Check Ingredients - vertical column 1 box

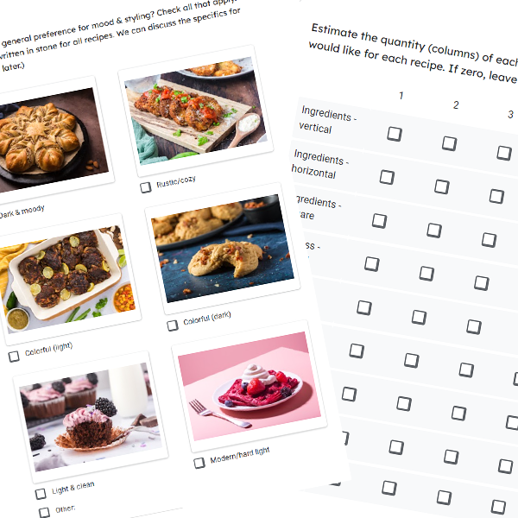click(395, 134)
